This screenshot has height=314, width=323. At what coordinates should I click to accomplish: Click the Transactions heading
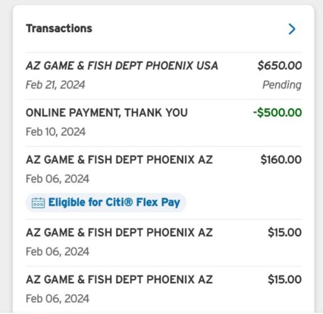click(x=59, y=28)
